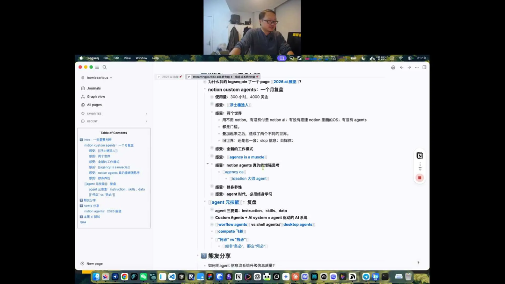Open All pages in sidebar

click(94, 105)
